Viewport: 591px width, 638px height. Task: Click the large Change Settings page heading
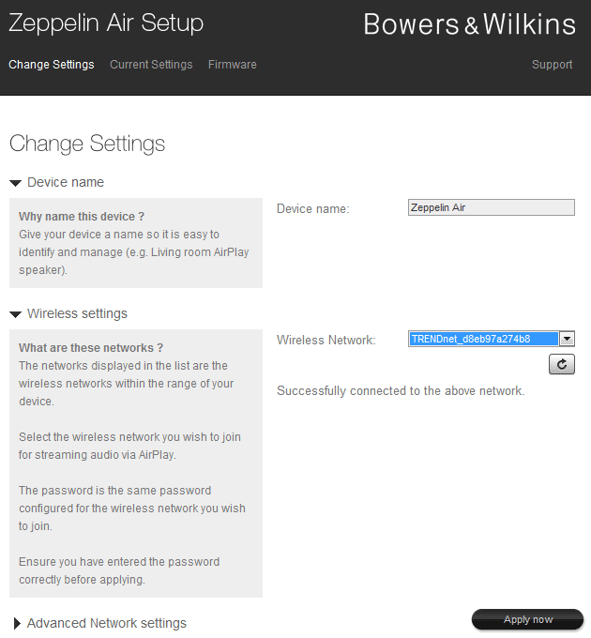tap(87, 144)
